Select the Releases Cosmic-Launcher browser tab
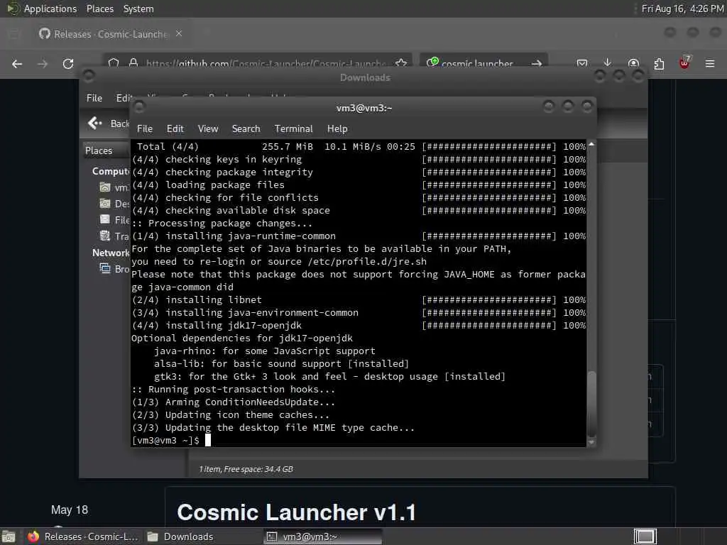Screen dimensions: 727x545 pyautogui.click(x=111, y=34)
